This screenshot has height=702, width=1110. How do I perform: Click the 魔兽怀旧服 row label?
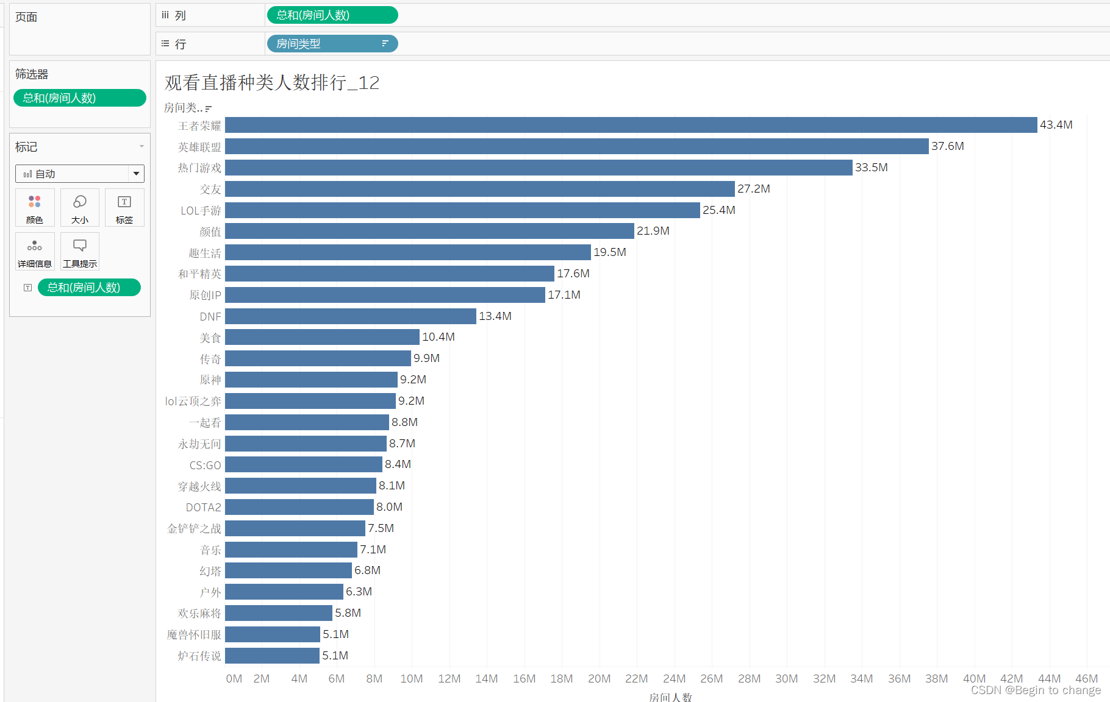point(194,634)
